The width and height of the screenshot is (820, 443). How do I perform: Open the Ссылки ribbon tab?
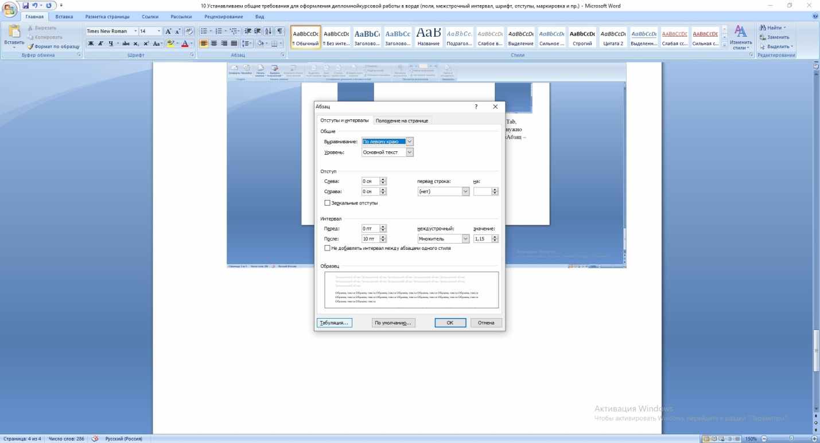tap(150, 17)
